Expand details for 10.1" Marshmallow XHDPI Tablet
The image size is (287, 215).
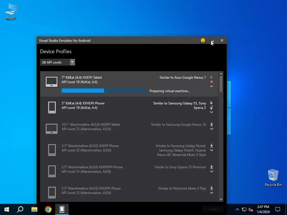click(211, 129)
